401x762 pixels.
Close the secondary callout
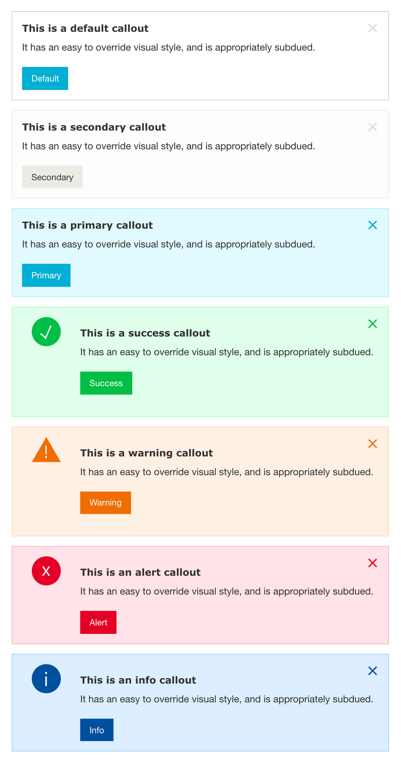(372, 127)
